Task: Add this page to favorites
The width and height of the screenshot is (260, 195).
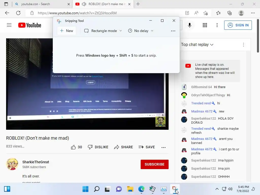Action: coord(205,13)
